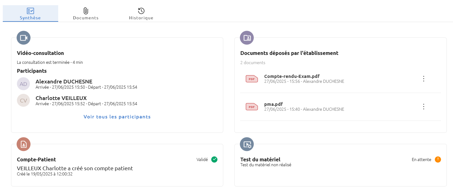Open the Synthèse tab
The image size is (453, 192).
point(30,13)
